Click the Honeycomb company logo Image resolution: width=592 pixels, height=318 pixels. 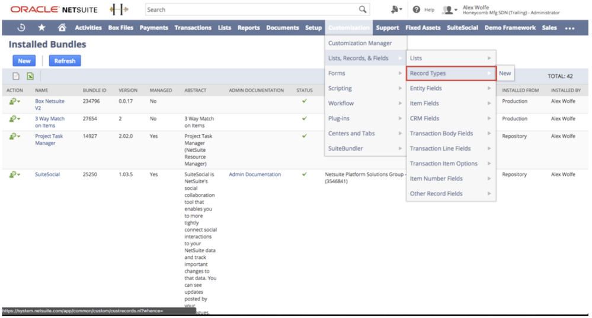(119, 9)
